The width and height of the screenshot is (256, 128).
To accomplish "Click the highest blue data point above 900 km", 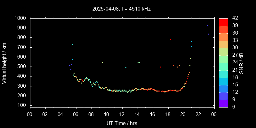I will point(208,25).
